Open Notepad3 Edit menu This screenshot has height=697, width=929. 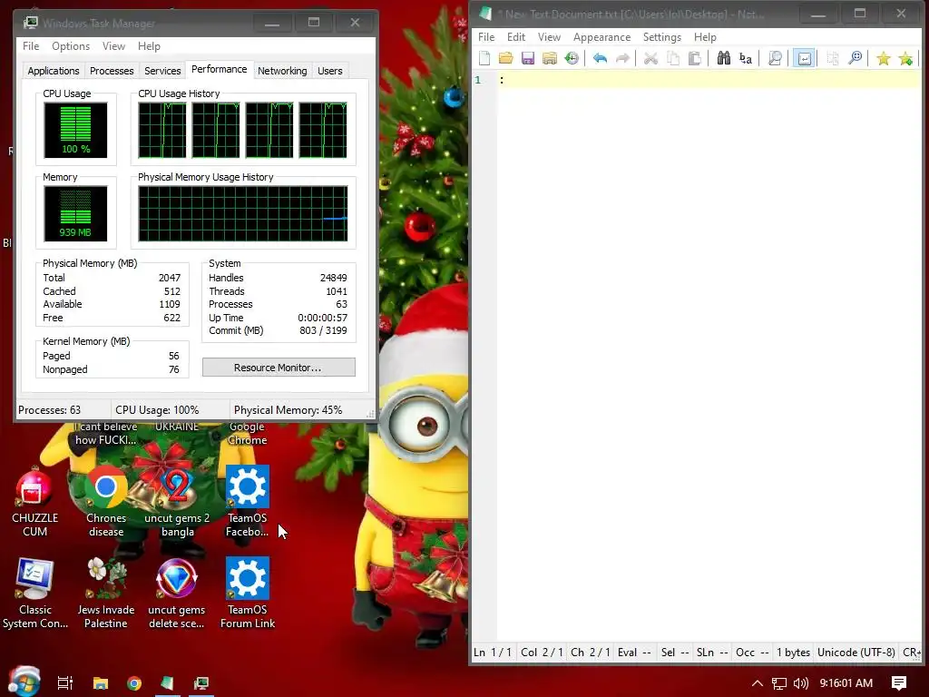[x=516, y=36]
